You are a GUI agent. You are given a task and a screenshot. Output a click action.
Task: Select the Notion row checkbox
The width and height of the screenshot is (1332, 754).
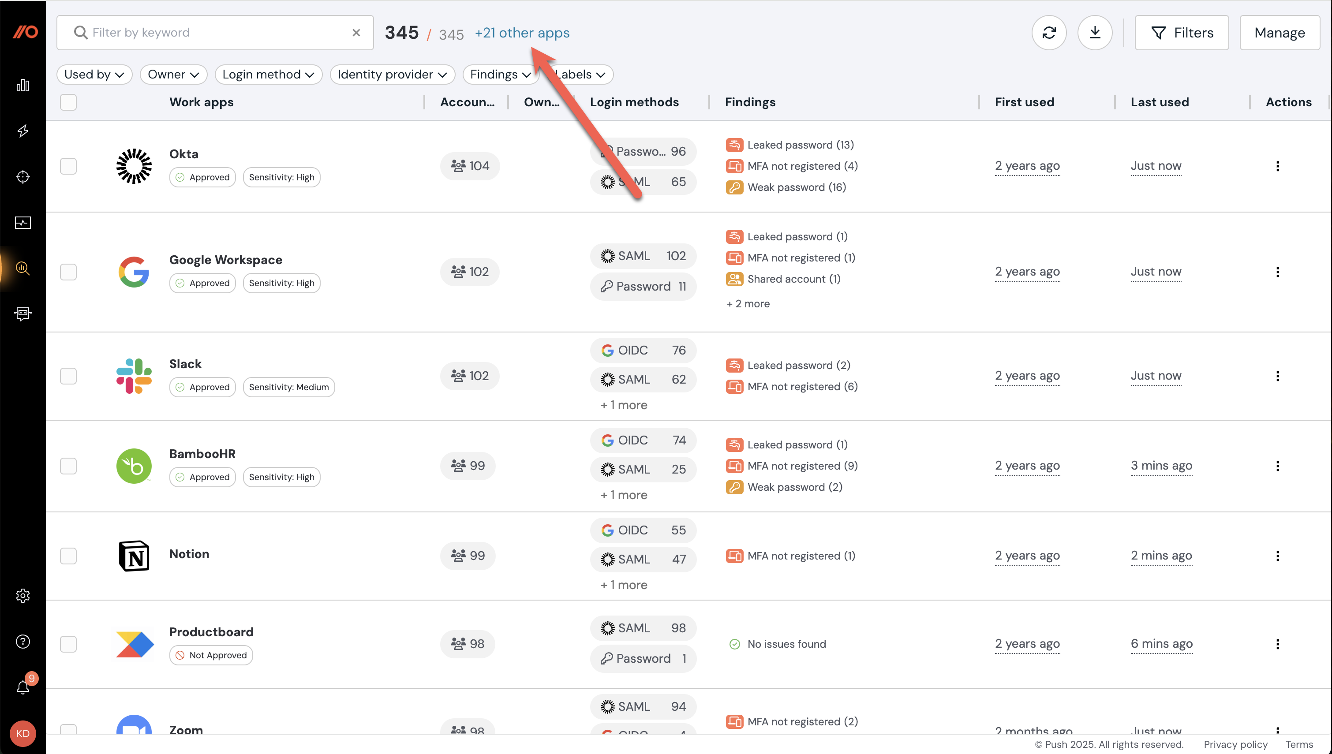tap(68, 556)
